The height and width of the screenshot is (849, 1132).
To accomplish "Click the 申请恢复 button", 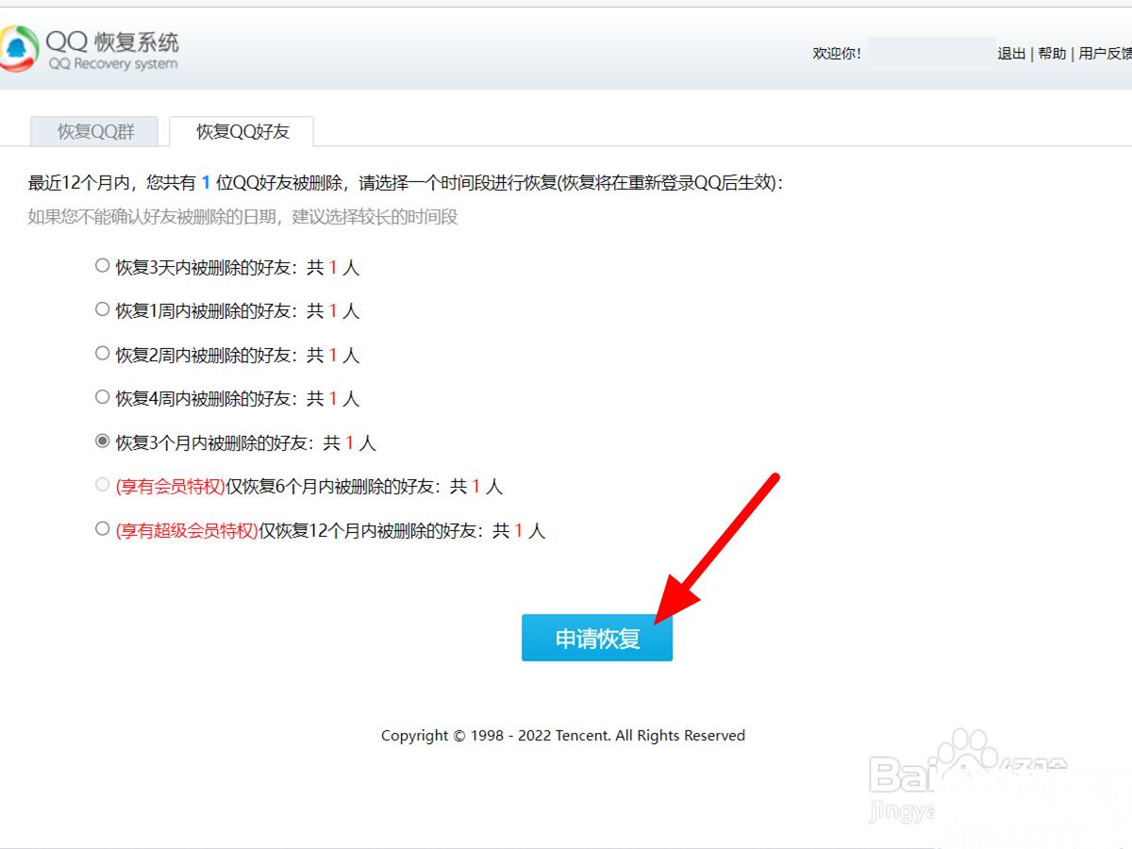I will pos(597,638).
